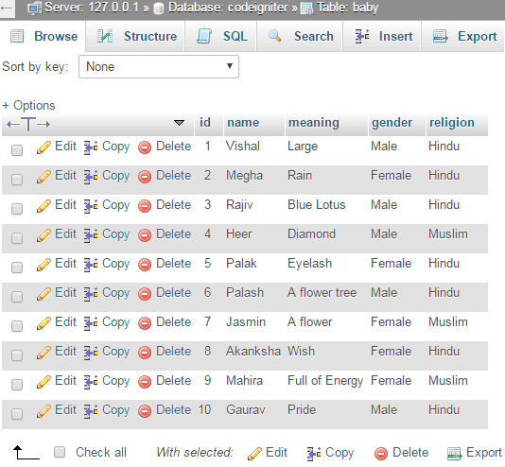
Task: Click the Browse tab table icon
Action: [17, 36]
